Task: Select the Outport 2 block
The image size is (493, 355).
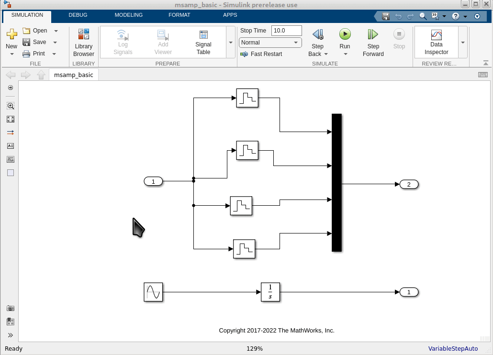Action: point(409,184)
